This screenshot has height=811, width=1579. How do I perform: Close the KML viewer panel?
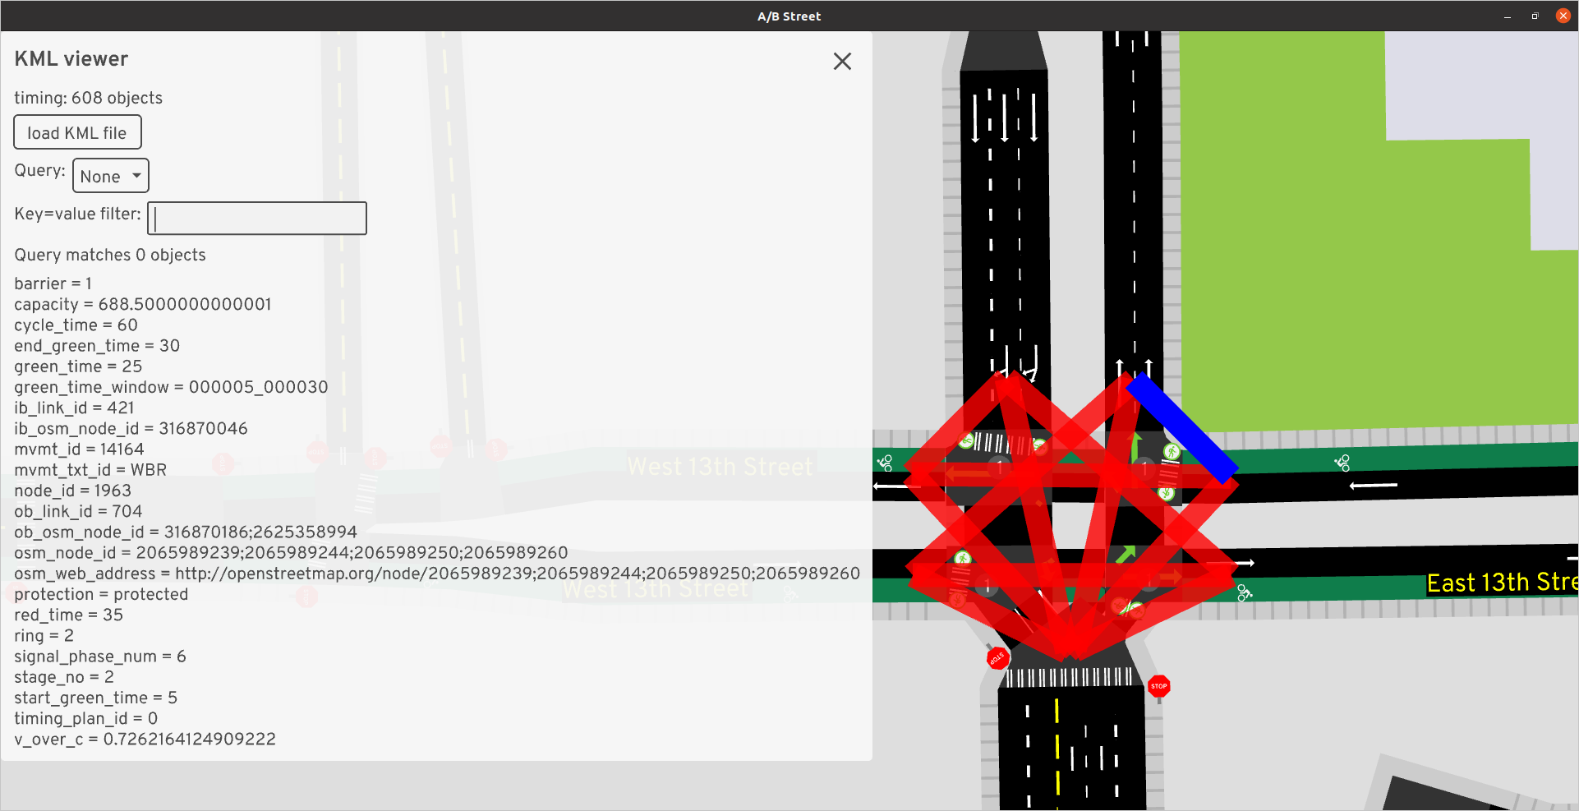coord(842,62)
